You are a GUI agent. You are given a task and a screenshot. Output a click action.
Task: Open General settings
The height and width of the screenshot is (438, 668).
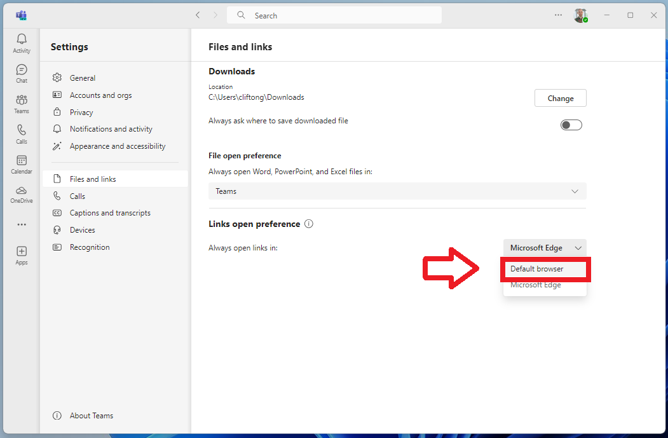[115, 78]
